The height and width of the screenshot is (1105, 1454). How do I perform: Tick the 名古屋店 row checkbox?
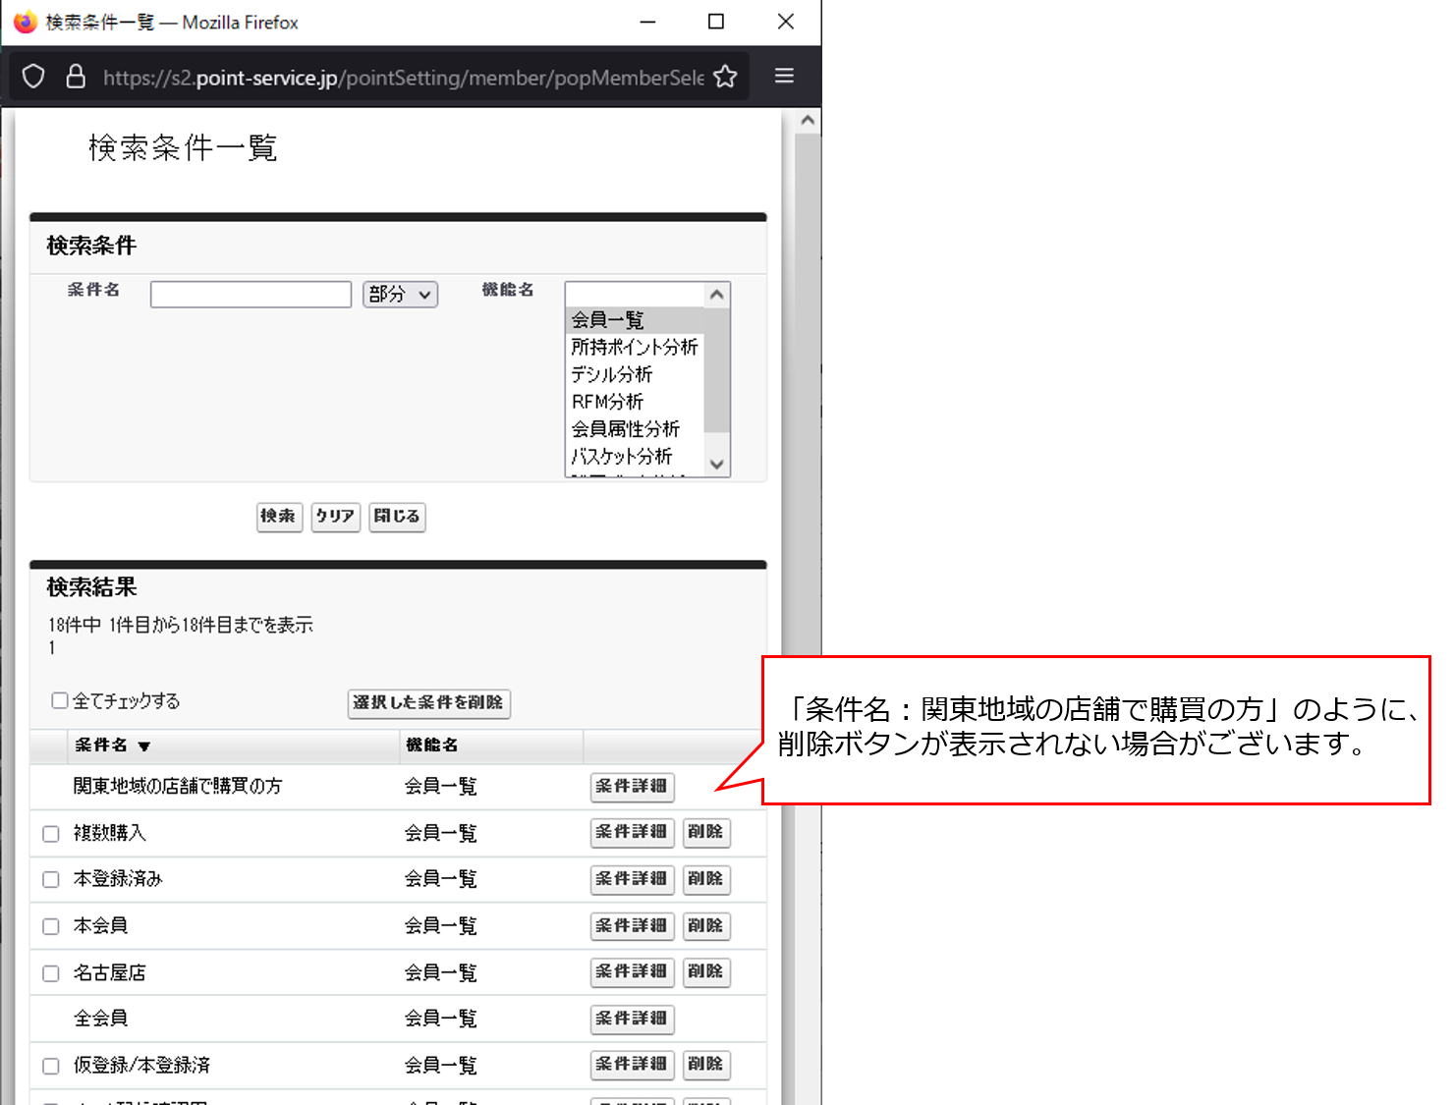click(51, 973)
